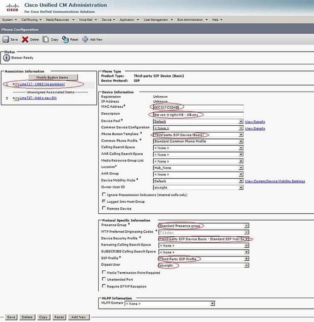Open the Presence Group dropdown
The image size is (314, 322).
point(204,226)
